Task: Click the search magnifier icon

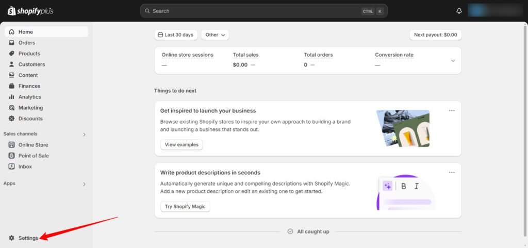Action: pos(147,11)
